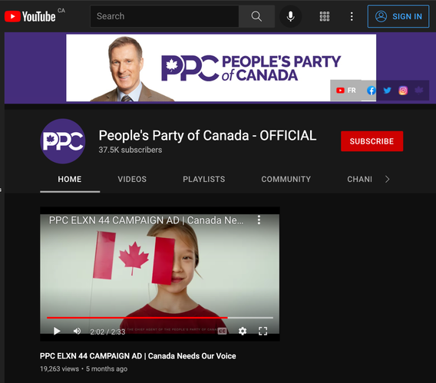Click the red SUBSCRIBE button
Screen dimensions: 436x383
[x=372, y=141]
